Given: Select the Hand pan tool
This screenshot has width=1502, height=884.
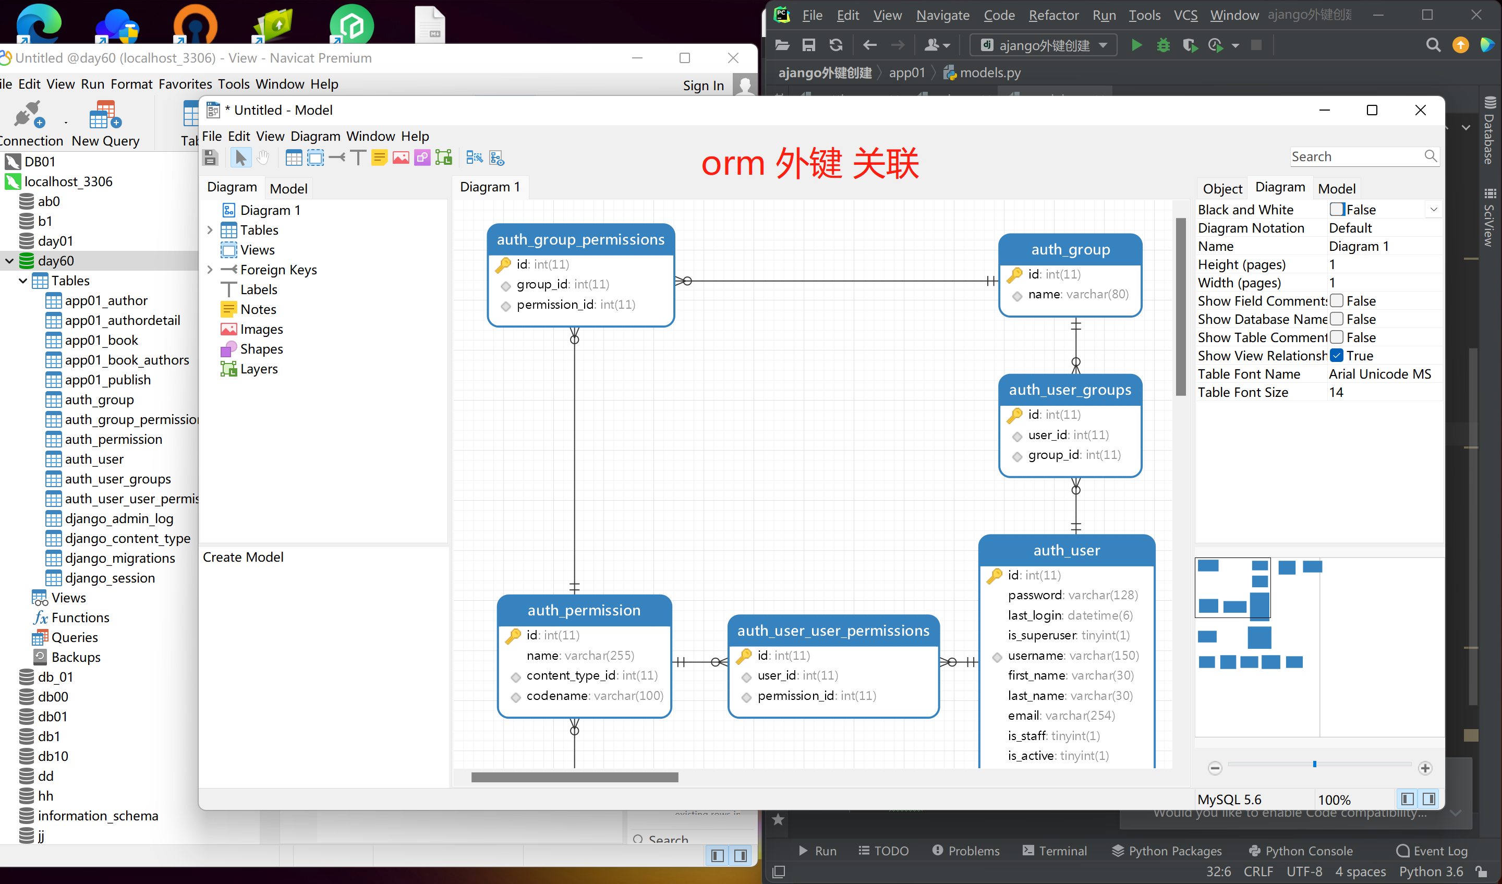Looking at the screenshot, I should pyautogui.click(x=263, y=158).
